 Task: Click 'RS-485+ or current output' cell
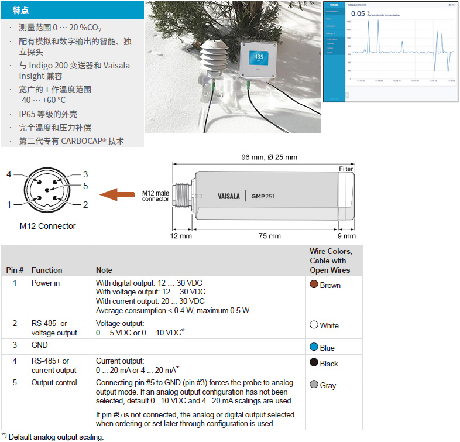click(54, 365)
